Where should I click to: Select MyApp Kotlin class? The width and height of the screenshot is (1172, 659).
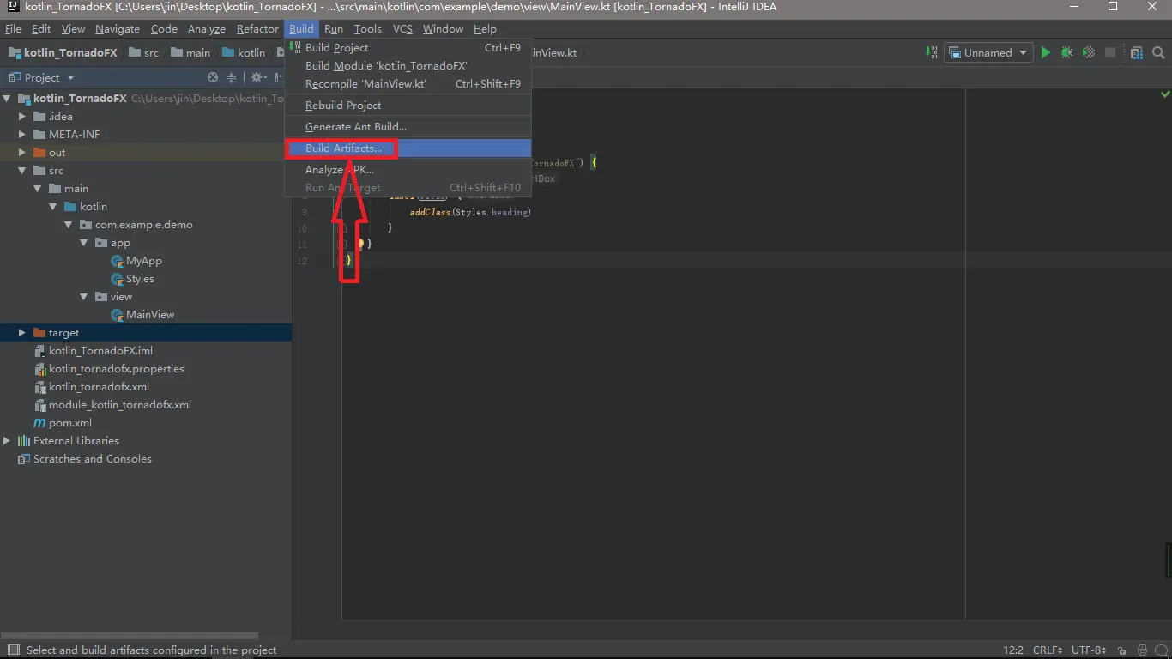(x=136, y=261)
